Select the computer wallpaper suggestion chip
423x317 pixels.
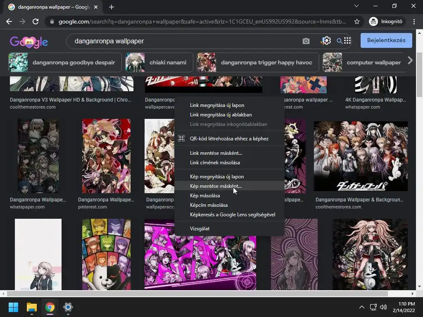coord(364,63)
